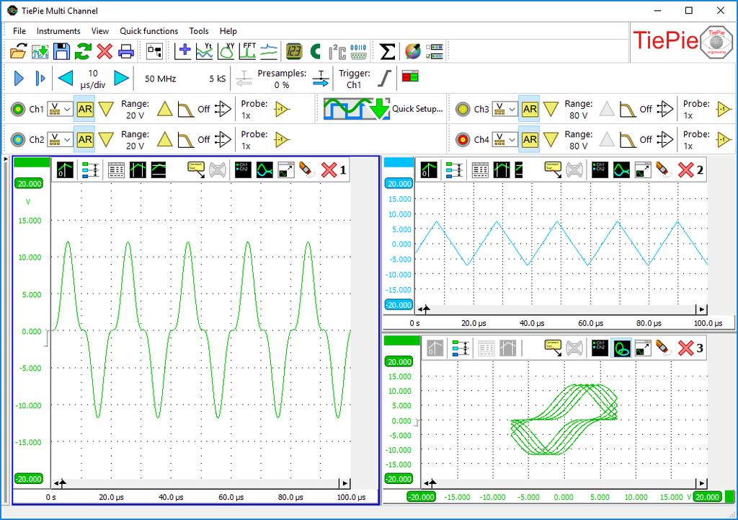The height and width of the screenshot is (520, 738).
Task: Open the serial port analyzer icon
Action: (359, 51)
